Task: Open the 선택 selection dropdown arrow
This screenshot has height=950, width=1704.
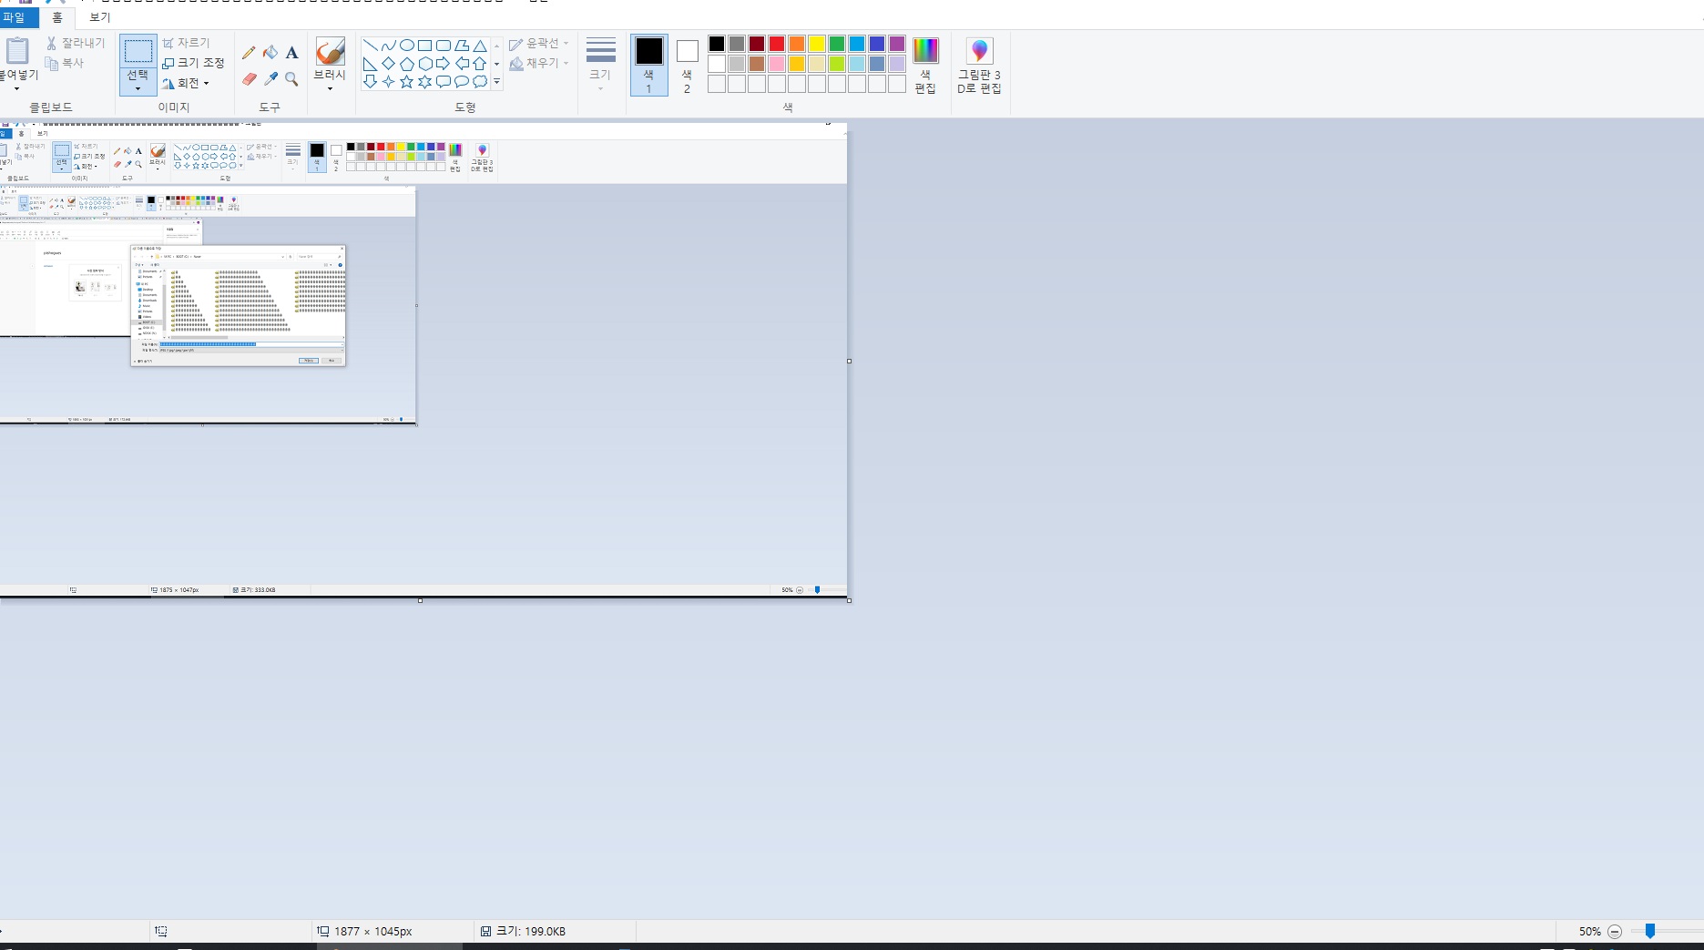Action: 138,88
